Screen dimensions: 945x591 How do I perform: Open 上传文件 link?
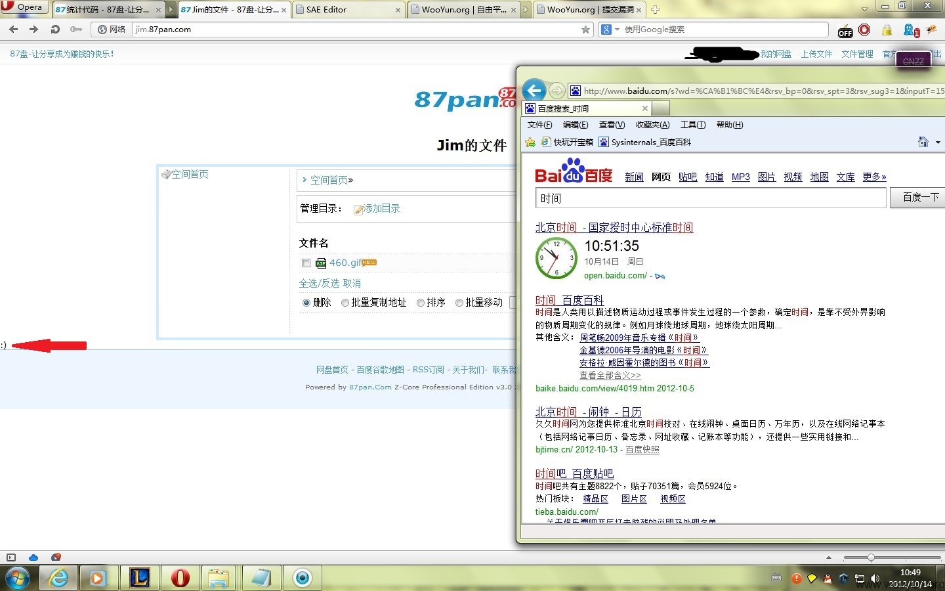pos(816,54)
